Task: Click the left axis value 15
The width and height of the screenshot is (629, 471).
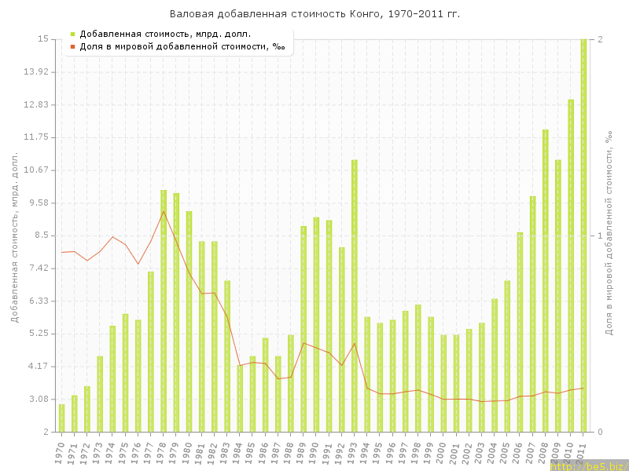Action: coord(43,39)
